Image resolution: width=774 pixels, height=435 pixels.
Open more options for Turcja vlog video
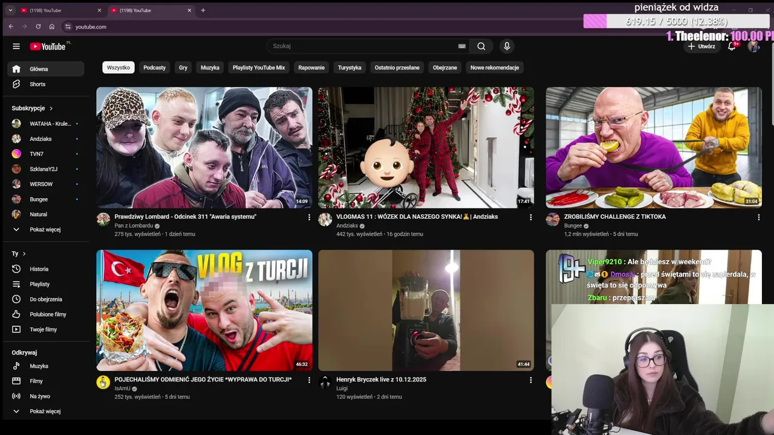tap(309, 380)
